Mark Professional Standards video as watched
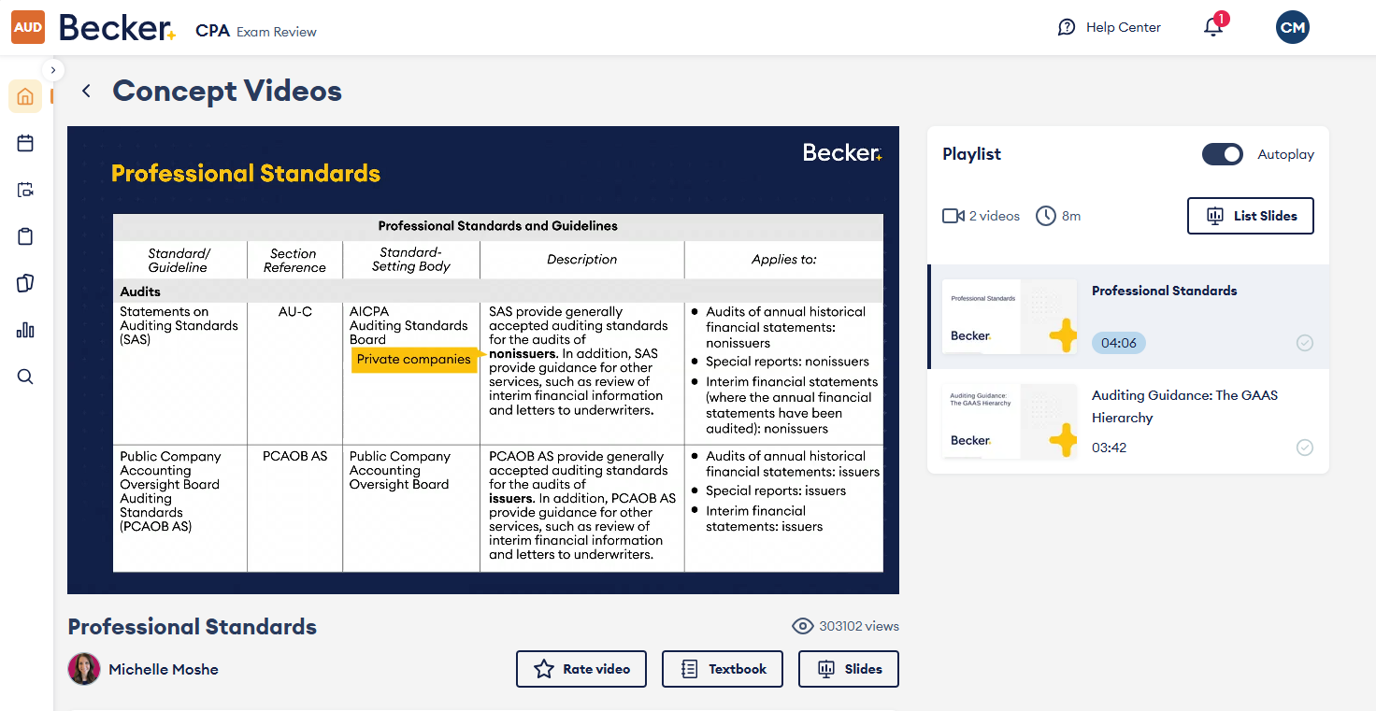This screenshot has width=1376, height=711. 1305,343
